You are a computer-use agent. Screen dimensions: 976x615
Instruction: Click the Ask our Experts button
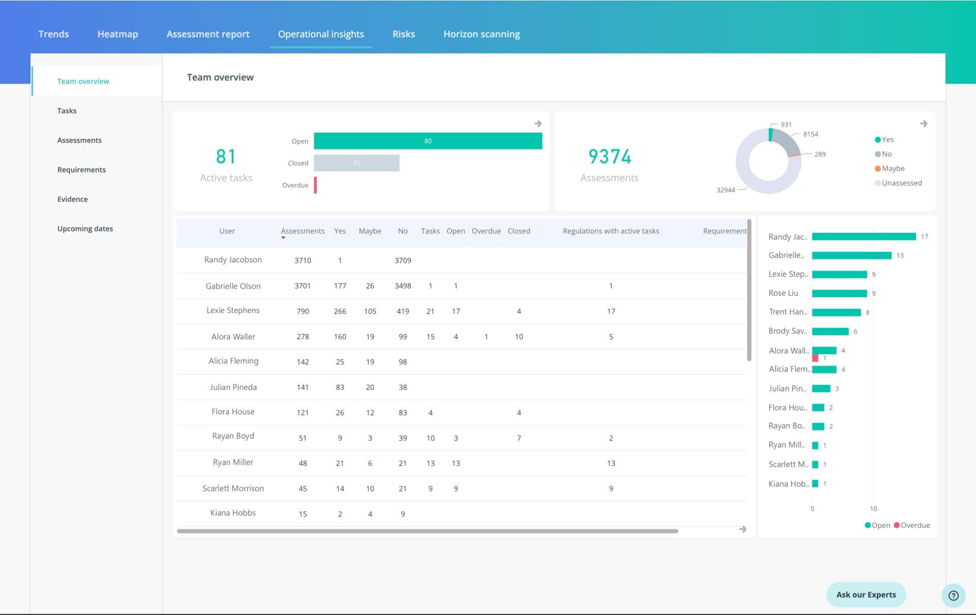tap(866, 595)
